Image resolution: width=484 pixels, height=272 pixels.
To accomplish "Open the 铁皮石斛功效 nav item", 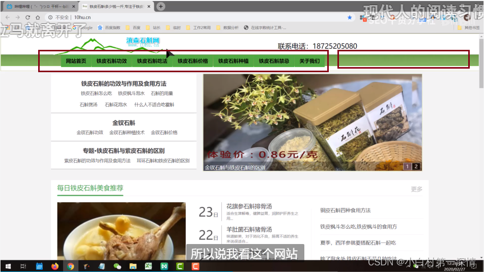I will tap(111, 61).
